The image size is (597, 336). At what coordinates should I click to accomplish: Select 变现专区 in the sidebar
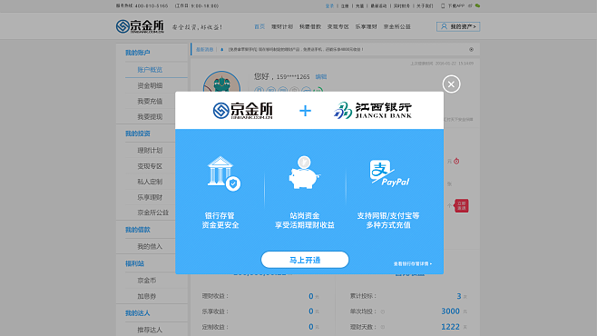(150, 166)
